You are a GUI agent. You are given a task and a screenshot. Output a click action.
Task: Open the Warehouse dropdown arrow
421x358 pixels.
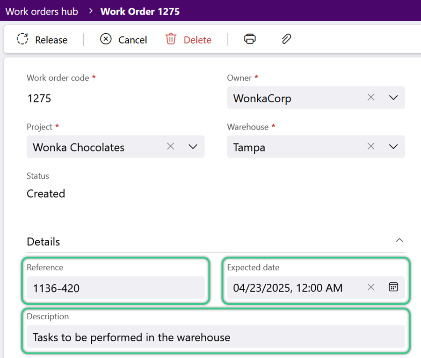(393, 147)
